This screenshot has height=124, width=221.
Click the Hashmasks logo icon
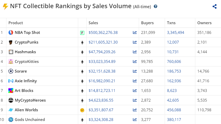[x=11, y=52]
